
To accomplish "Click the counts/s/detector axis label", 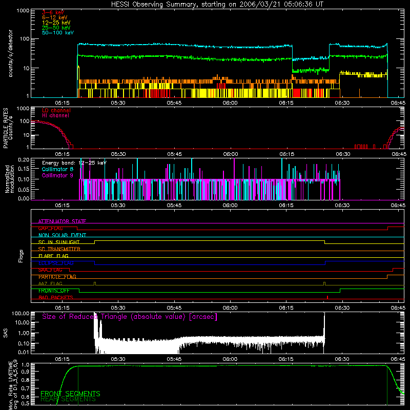I will click(x=10, y=53).
